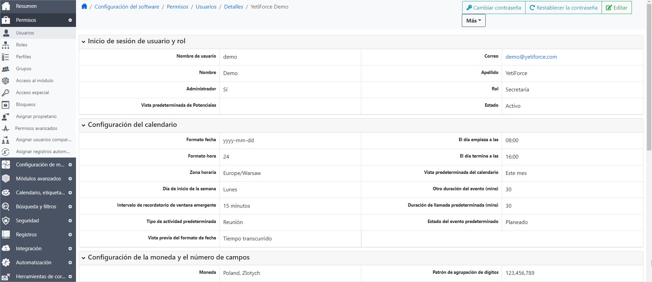
Task: Expand Registros plus toggle
Action: tap(70, 235)
